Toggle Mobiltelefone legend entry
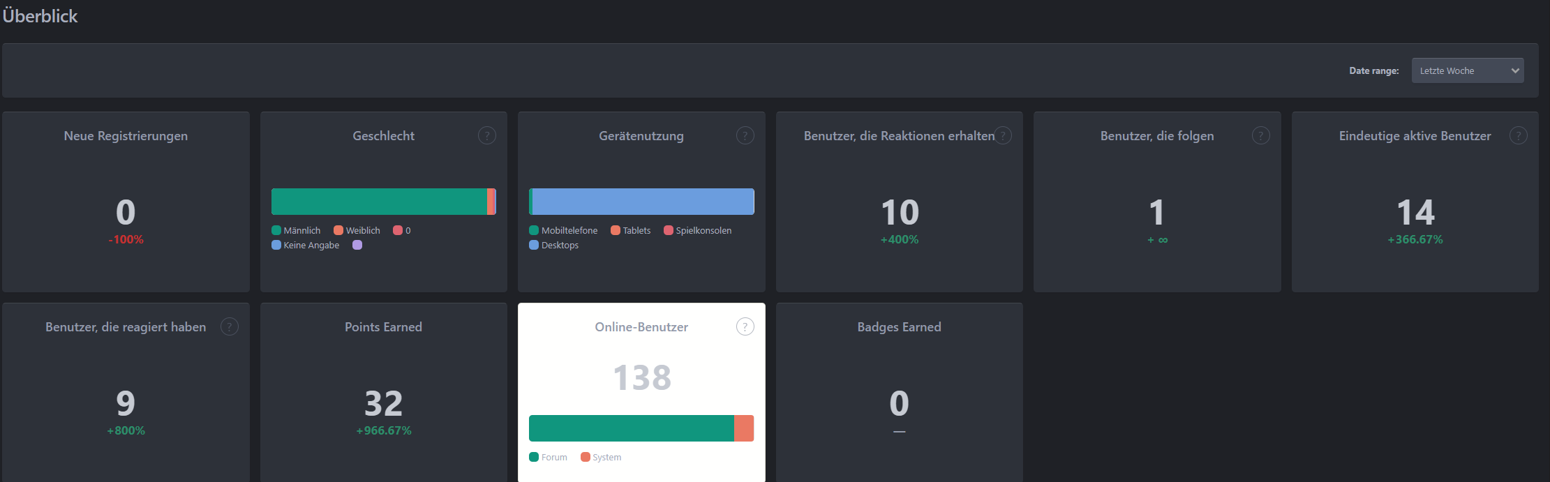 click(x=563, y=230)
